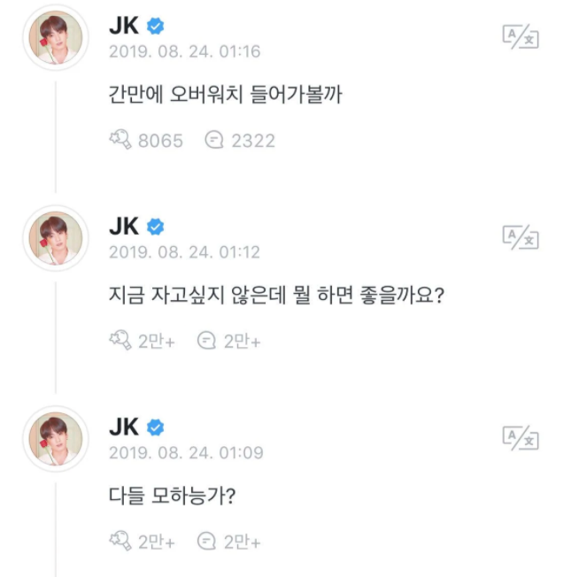The image size is (571, 577).
Task: Tap the cheer icon on the 01:12 post
Action: 120,341
